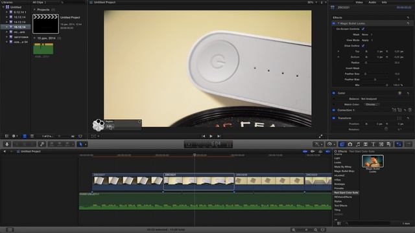Expand the 12.12.14 event triangle
This screenshot has width=415, height=233.
click(x=7, y=17)
